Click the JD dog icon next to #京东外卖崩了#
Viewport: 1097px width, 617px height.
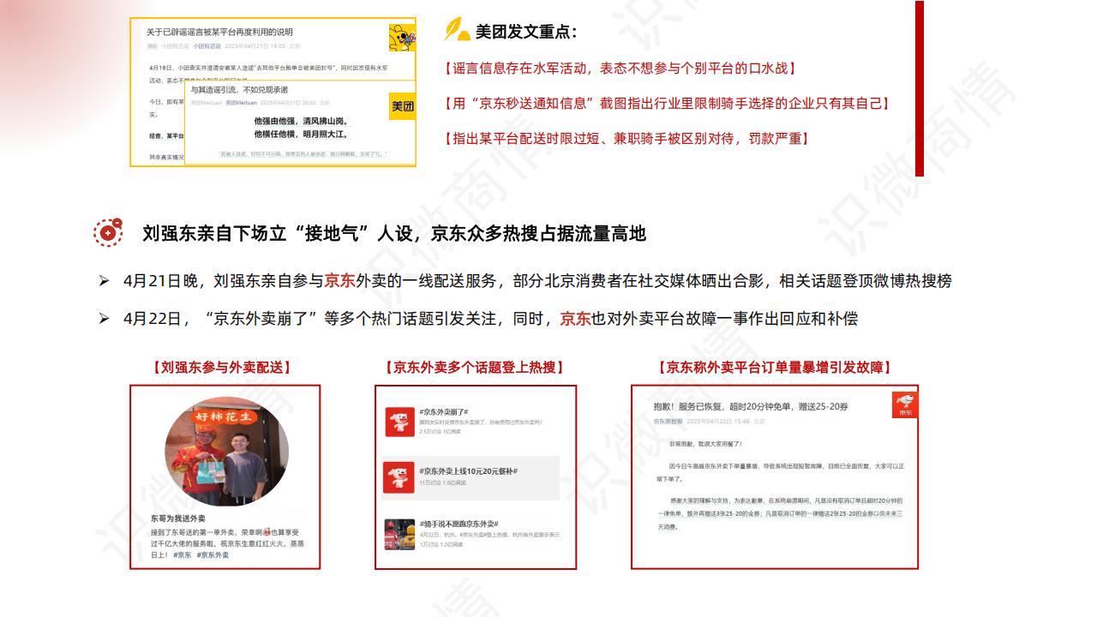click(399, 422)
